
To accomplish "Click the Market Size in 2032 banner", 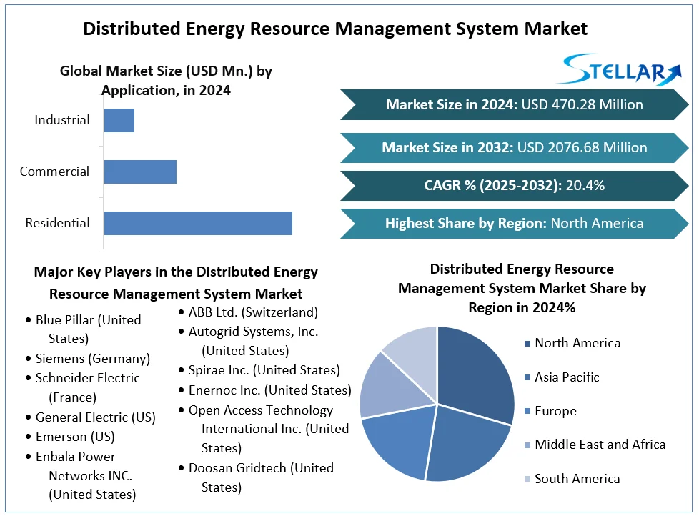I will [514, 147].
